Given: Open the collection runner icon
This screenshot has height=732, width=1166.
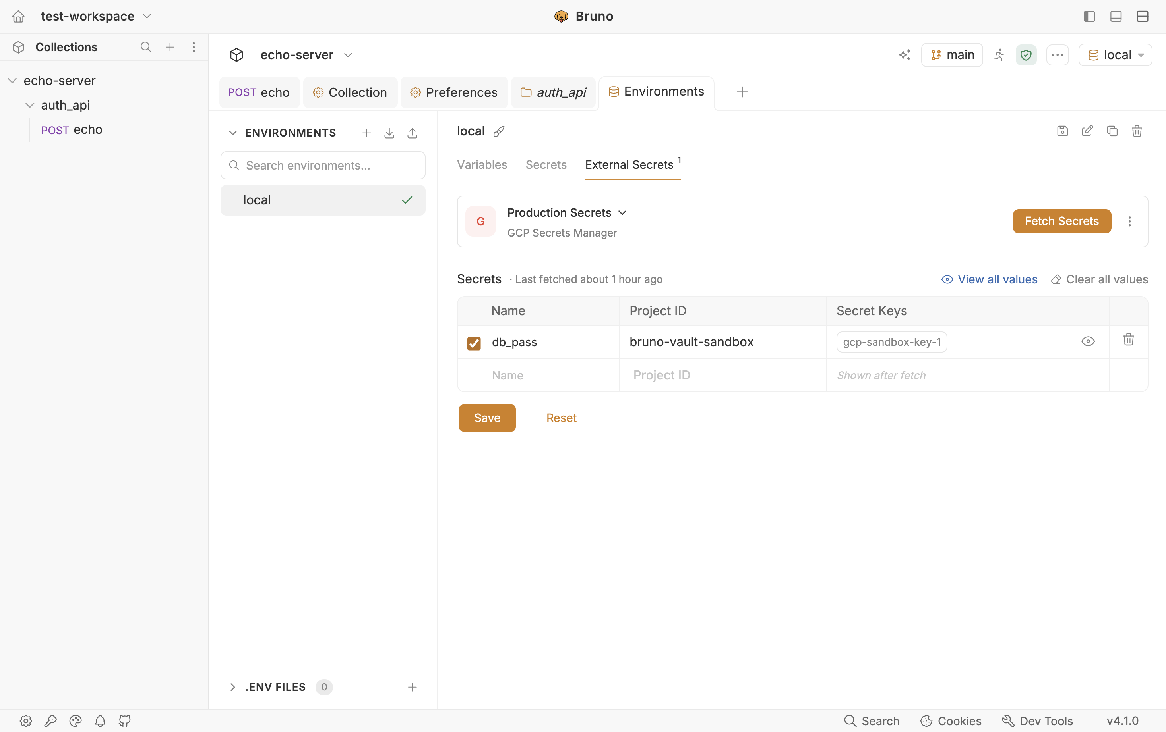Looking at the screenshot, I should click(x=999, y=55).
